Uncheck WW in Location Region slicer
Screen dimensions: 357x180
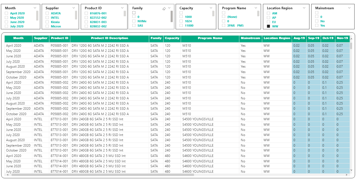[268, 26]
